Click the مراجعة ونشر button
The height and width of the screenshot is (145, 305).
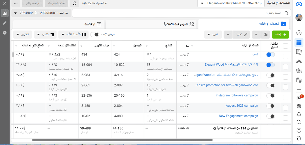click(x=33, y=4)
